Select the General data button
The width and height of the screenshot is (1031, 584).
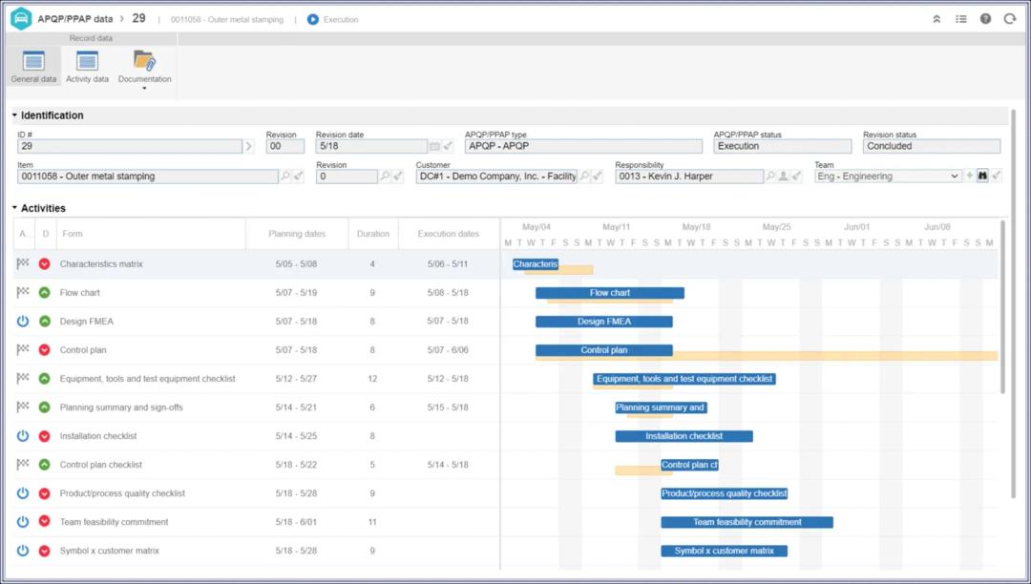click(33, 67)
